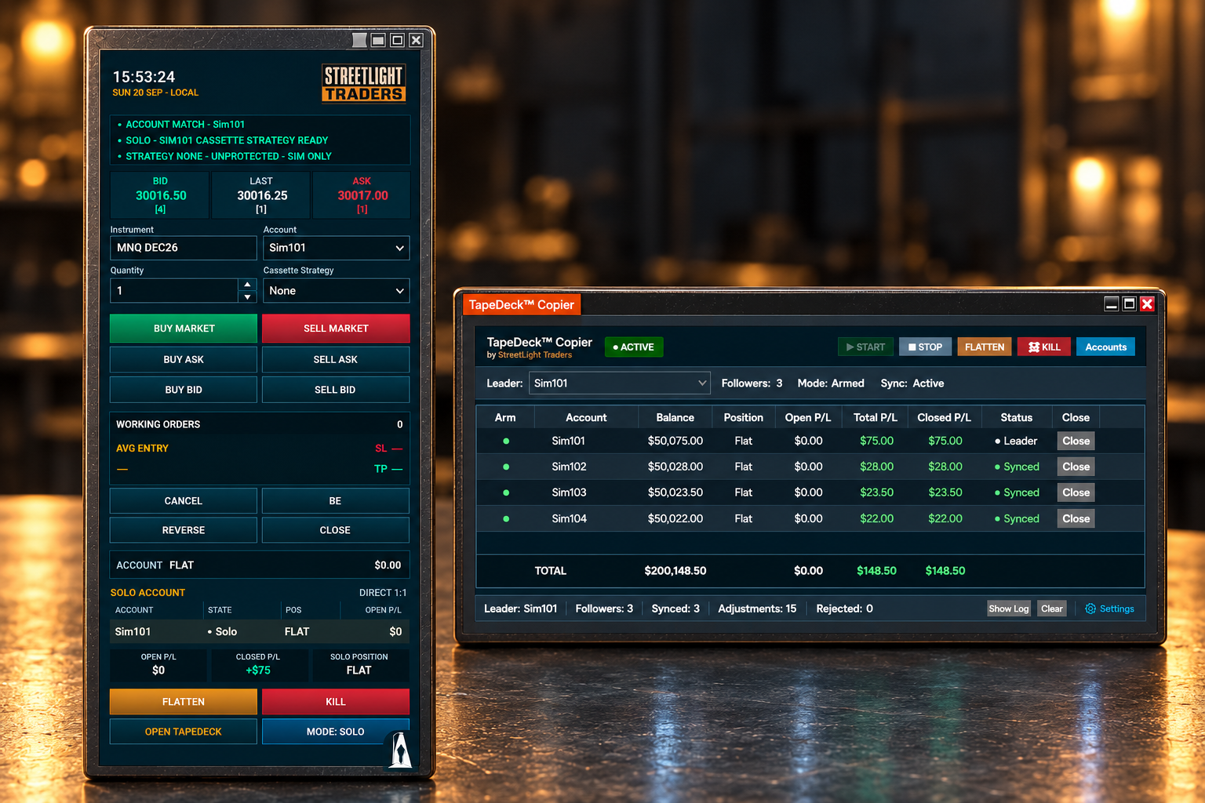The height and width of the screenshot is (803, 1205).
Task: Switch the MODE: SOLO toggle button
Action: tap(336, 732)
